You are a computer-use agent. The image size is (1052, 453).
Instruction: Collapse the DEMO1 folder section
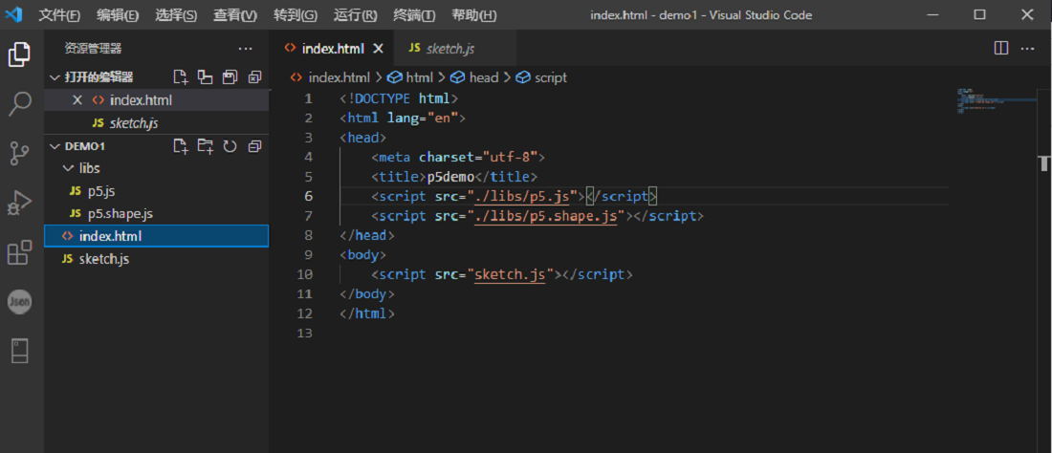55,146
